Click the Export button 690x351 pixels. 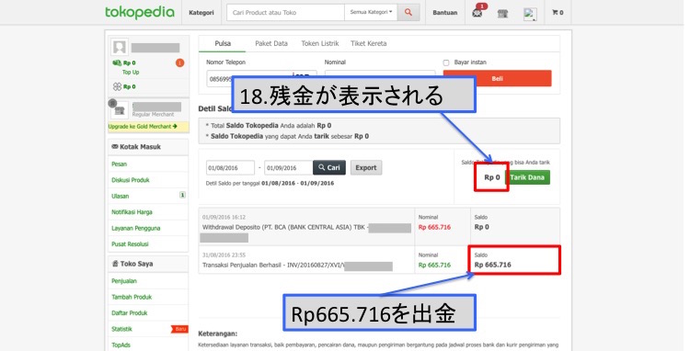[366, 167]
